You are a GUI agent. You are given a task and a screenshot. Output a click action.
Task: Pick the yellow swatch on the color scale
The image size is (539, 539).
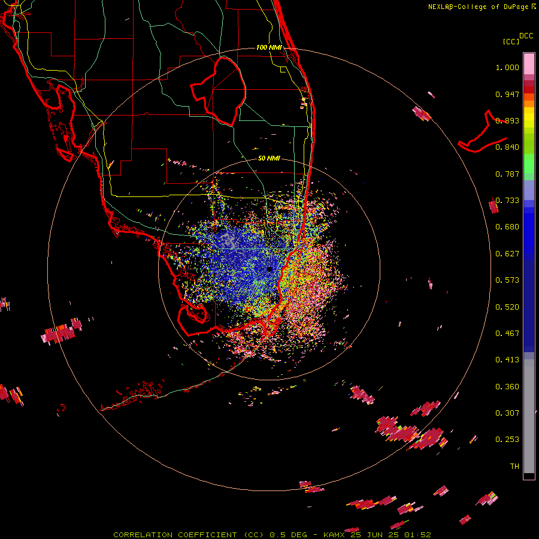point(529,118)
